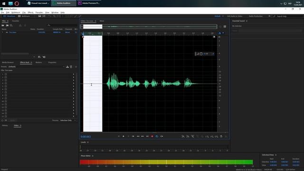Open effect slot 10 arrow menu

click(74, 101)
